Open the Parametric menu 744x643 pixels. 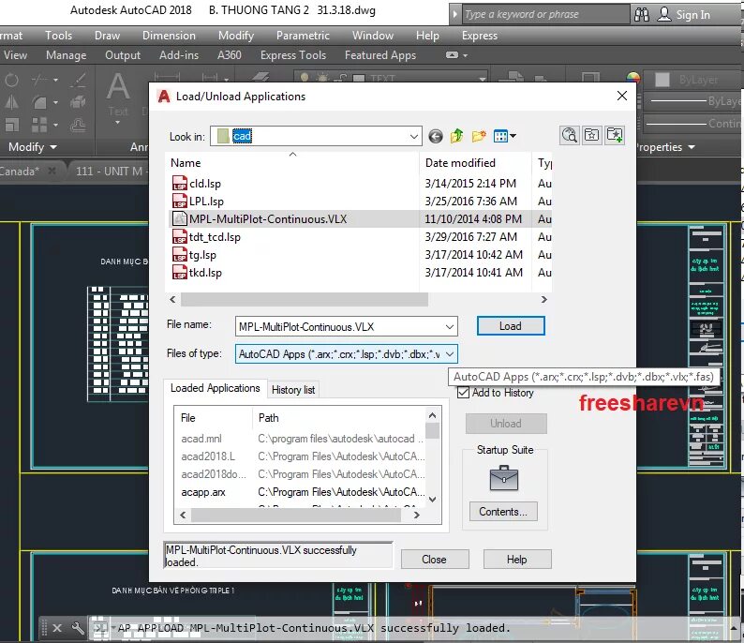coord(304,36)
